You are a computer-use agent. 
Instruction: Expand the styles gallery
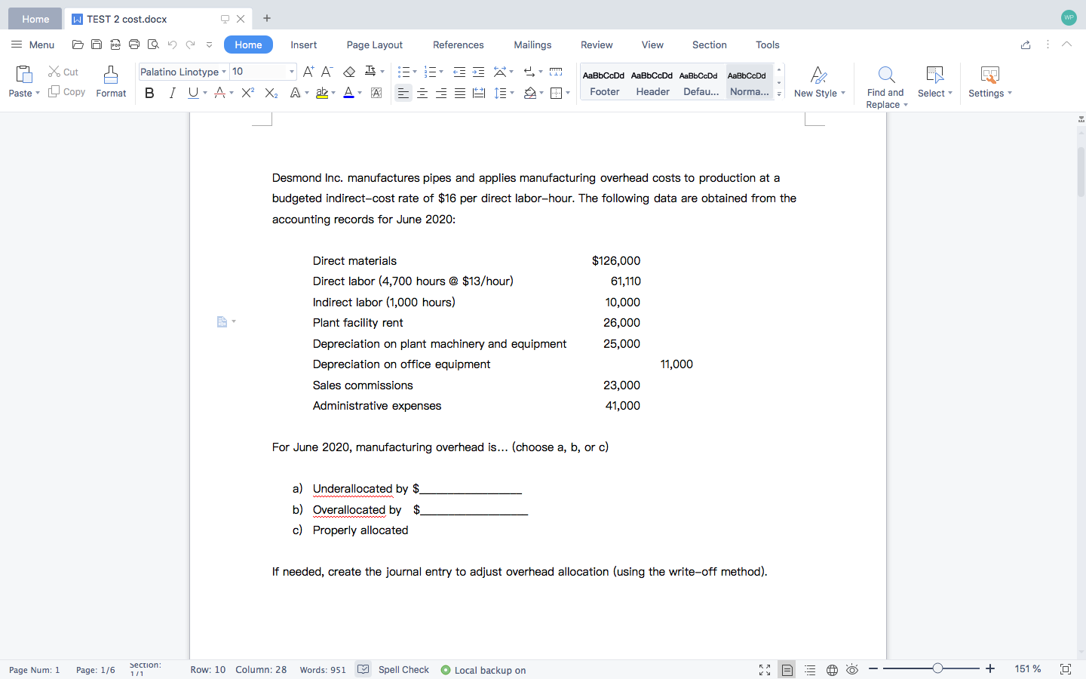pyautogui.click(x=779, y=94)
